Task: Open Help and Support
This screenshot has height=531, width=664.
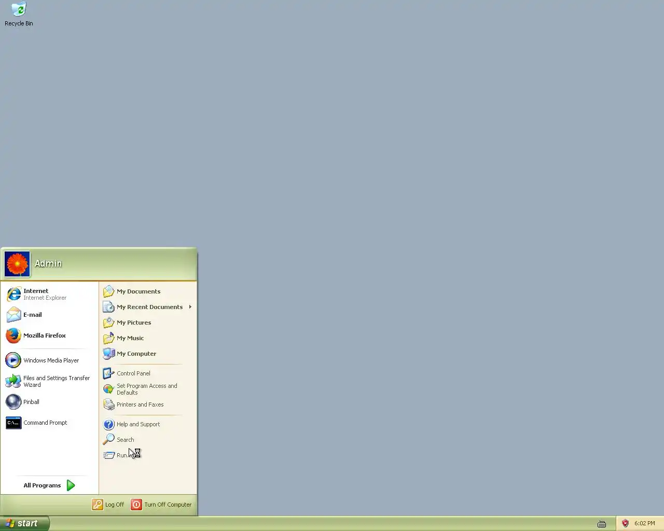Action: [148, 424]
